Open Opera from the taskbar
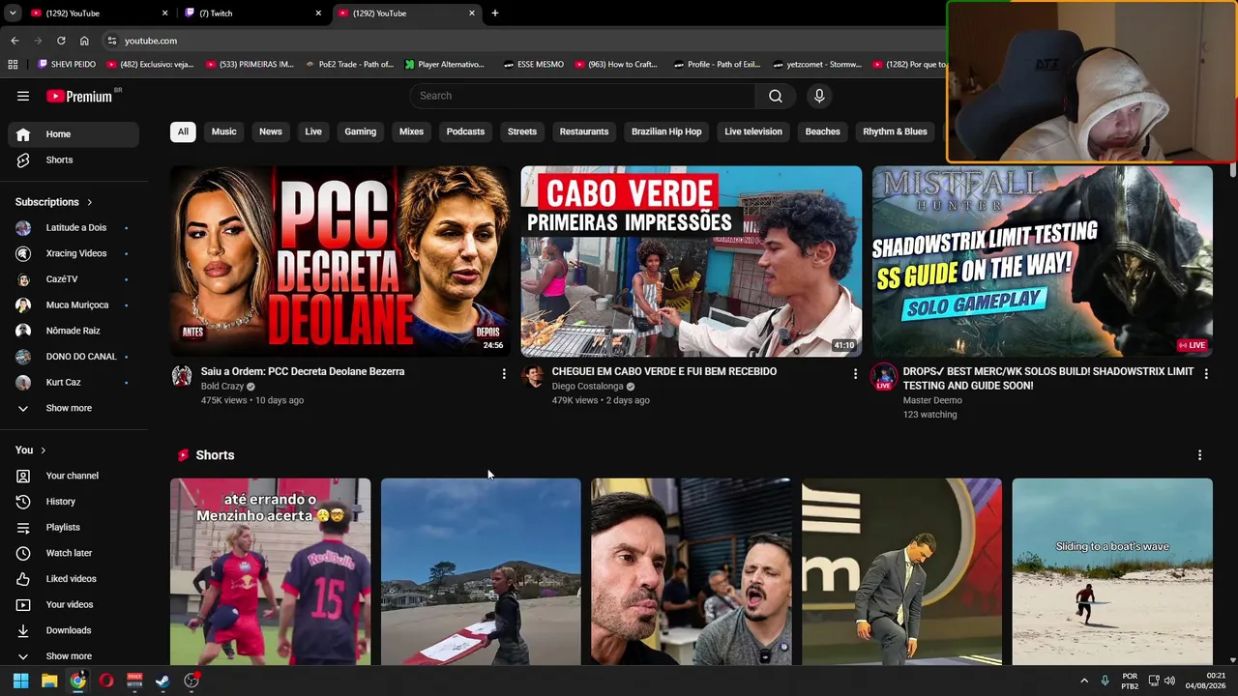Screen dimensions: 1238x696 coord(106,681)
